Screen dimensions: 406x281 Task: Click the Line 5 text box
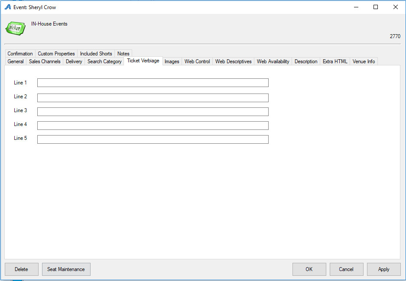[153, 139]
